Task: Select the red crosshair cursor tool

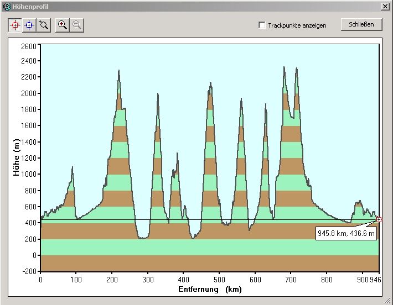Action: coord(15,25)
